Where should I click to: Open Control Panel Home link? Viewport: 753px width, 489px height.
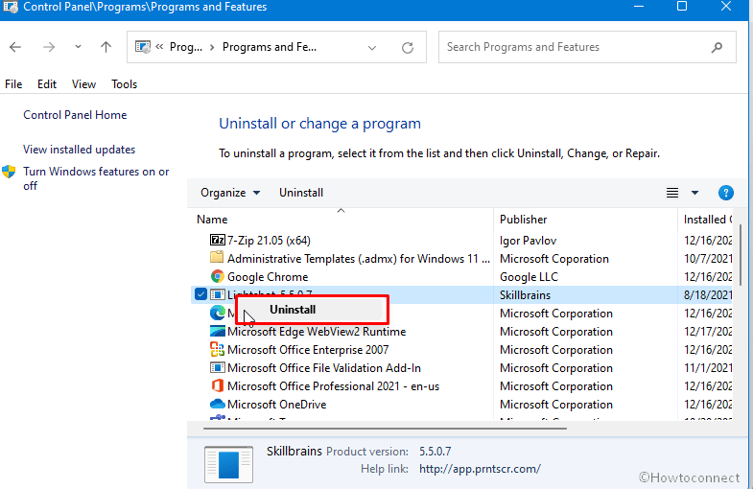(75, 115)
